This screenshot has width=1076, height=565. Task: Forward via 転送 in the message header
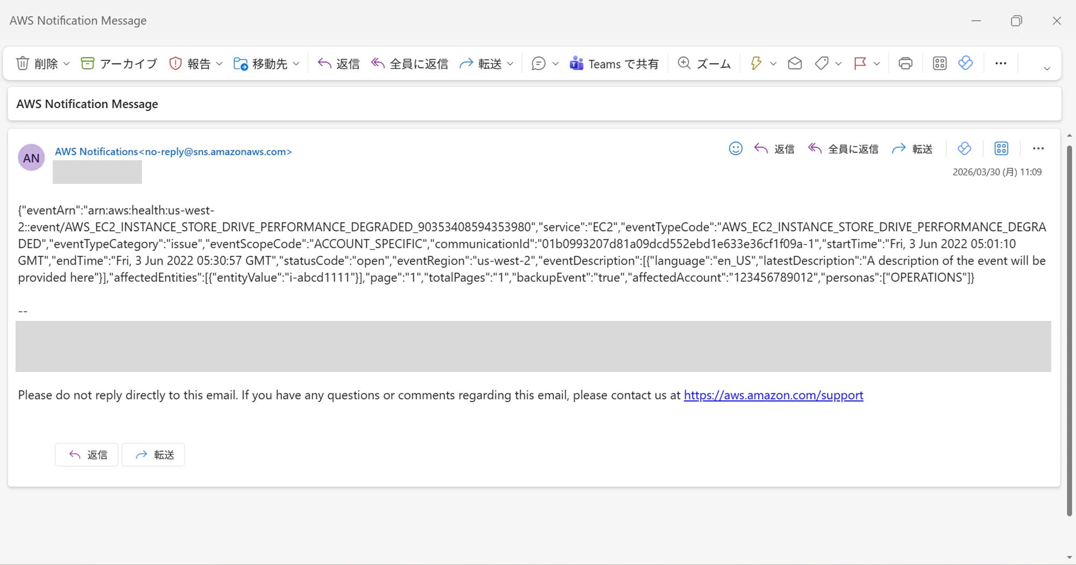[x=912, y=149]
